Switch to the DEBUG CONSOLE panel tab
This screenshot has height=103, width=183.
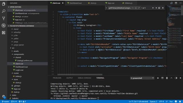click(85, 78)
